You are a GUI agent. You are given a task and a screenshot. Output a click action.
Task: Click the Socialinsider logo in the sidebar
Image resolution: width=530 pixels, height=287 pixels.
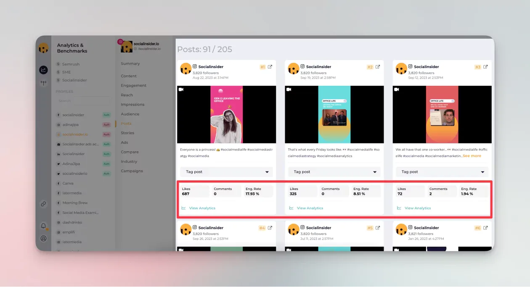[43, 48]
